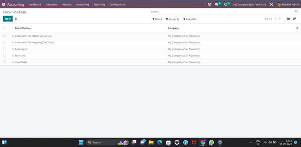Open company switcher My Company (San Francisco)

[x=249, y=4]
